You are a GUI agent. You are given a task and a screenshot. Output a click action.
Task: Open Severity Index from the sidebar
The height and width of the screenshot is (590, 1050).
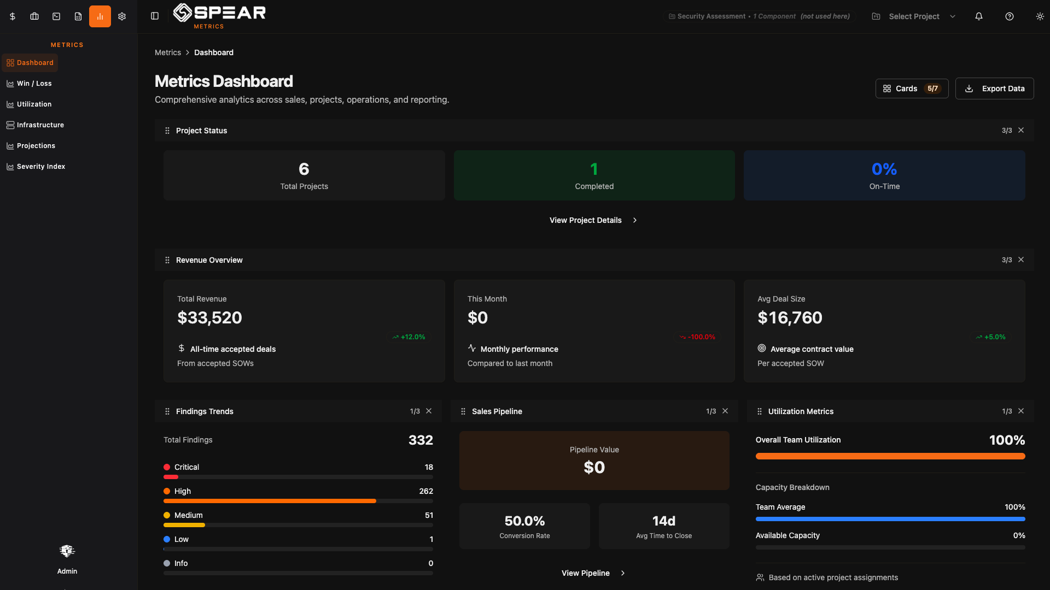41,166
